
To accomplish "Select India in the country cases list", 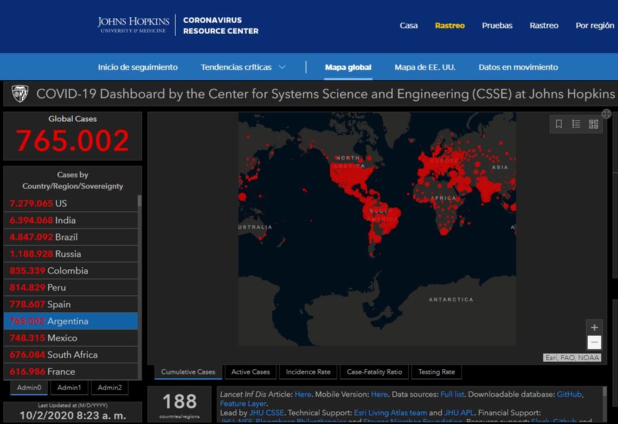I will click(70, 220).
